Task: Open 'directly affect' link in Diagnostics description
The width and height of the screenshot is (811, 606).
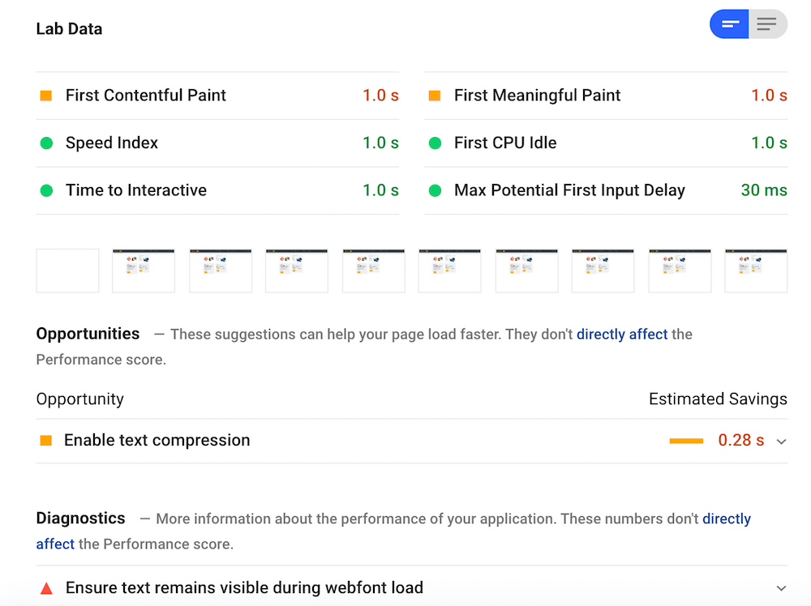Action: [x=727, y=519]
